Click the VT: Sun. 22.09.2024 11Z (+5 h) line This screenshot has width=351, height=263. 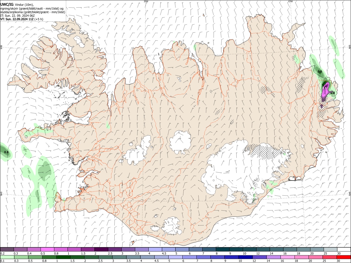click(x=22, y=19)
